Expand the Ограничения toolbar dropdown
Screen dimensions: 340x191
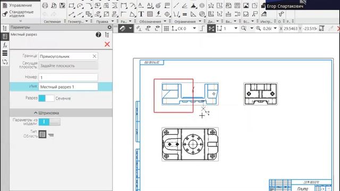[x=200, y=21]
